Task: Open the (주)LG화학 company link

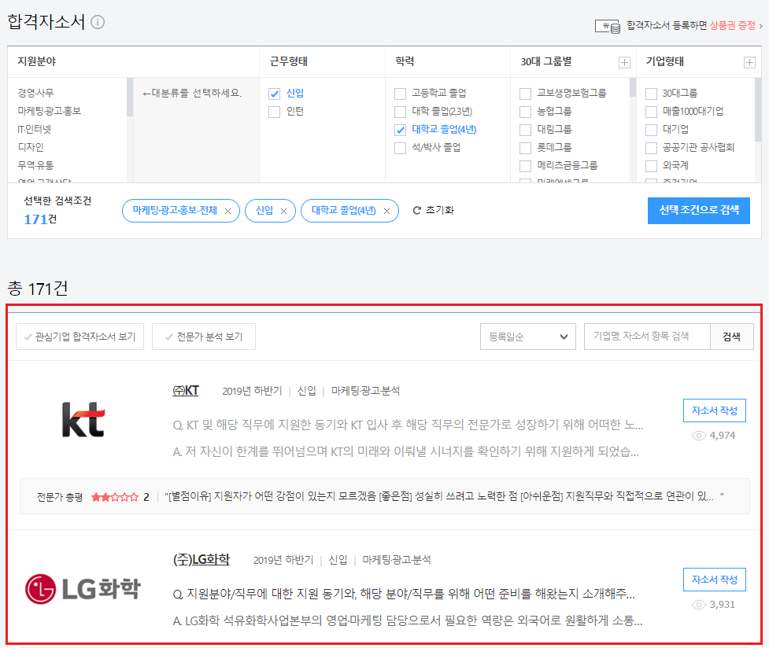Action: point(201,560)
